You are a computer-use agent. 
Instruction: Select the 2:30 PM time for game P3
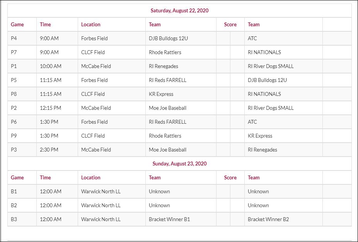(49, 150)
